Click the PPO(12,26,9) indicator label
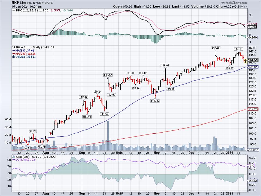This screenshot has width=261, height=196. click(27, 10)
